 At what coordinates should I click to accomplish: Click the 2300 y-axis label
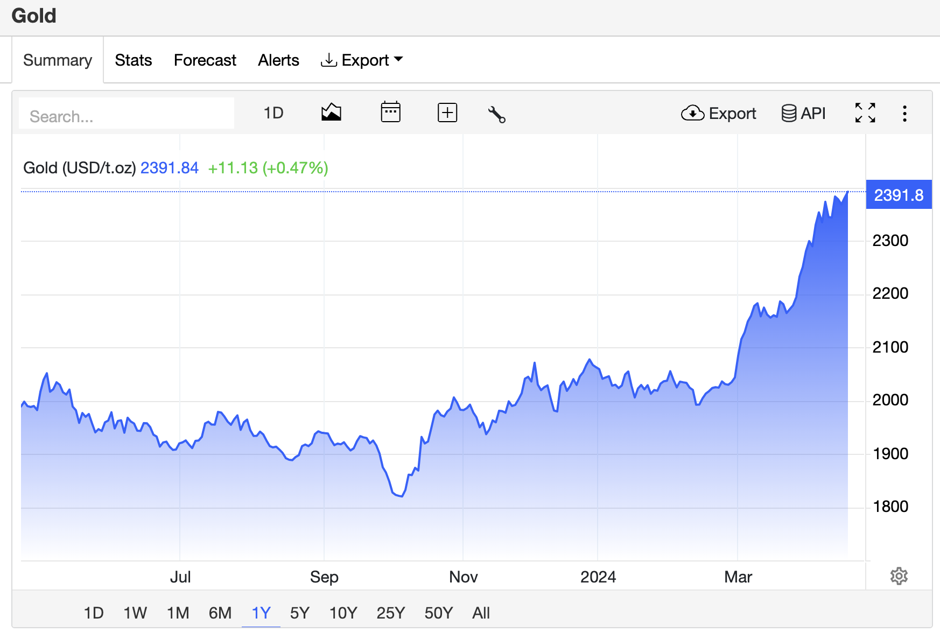pos(890,240)
